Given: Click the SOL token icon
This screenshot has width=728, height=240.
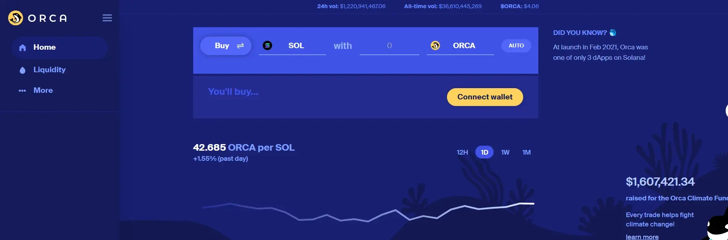Looking at the screenshot, I should (267, 45).
